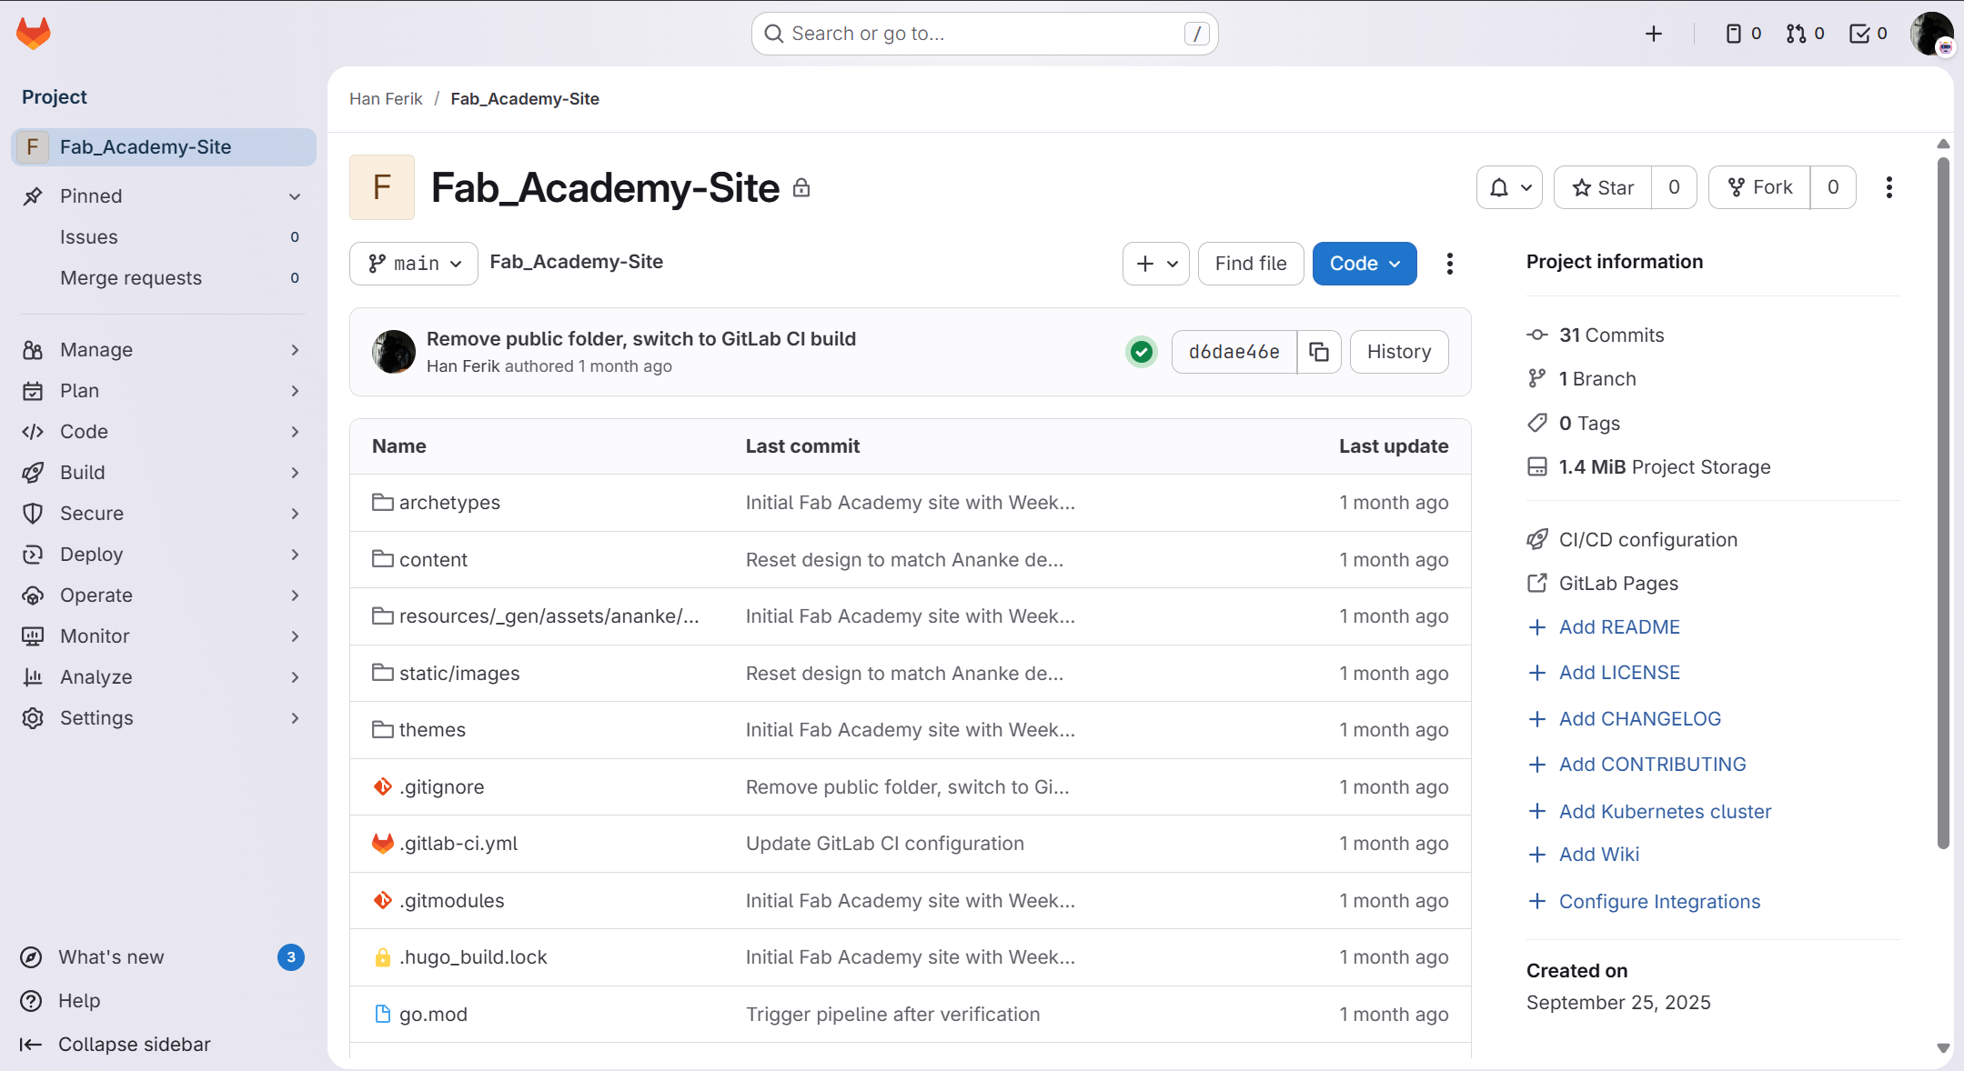Open your profile avatar menu
This screenshot has width=1964, height=1071.
(1930, 34)
